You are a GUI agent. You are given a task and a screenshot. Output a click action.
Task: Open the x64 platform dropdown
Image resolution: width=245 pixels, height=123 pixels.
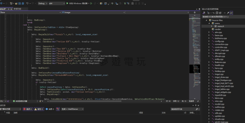click(57, 3)
